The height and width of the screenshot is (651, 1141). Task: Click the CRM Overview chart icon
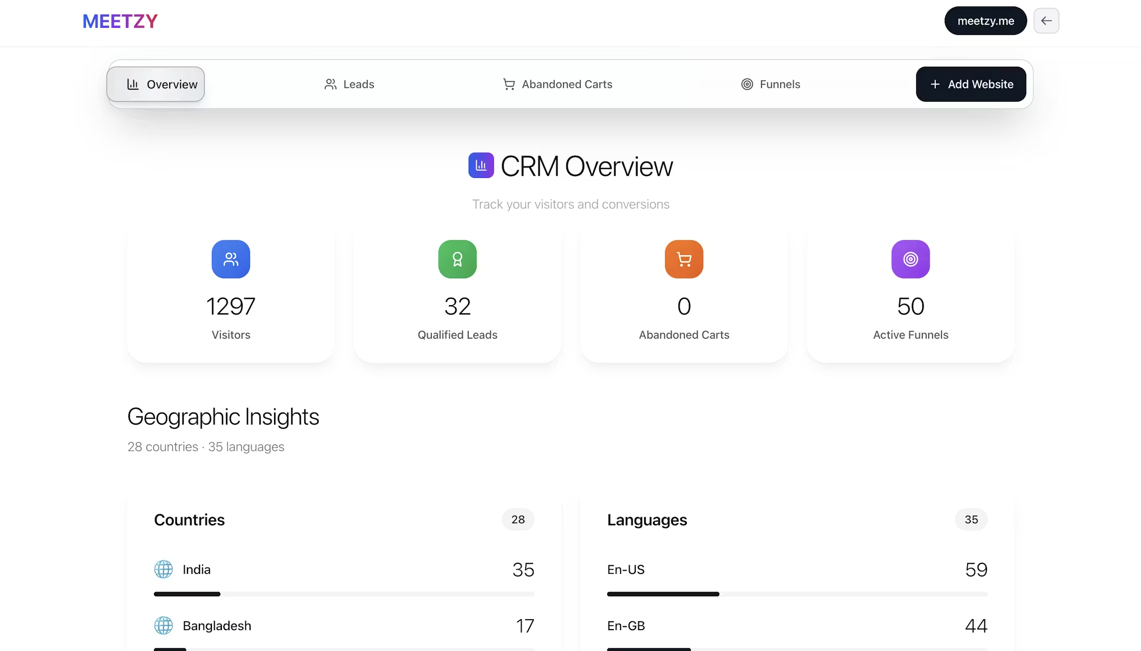pyautogui.click(x=481, y=165)
